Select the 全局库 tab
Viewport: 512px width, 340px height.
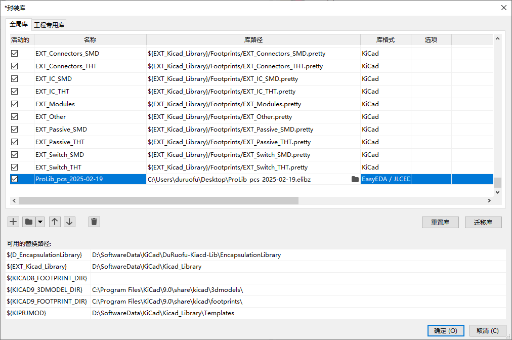(19, 24)
